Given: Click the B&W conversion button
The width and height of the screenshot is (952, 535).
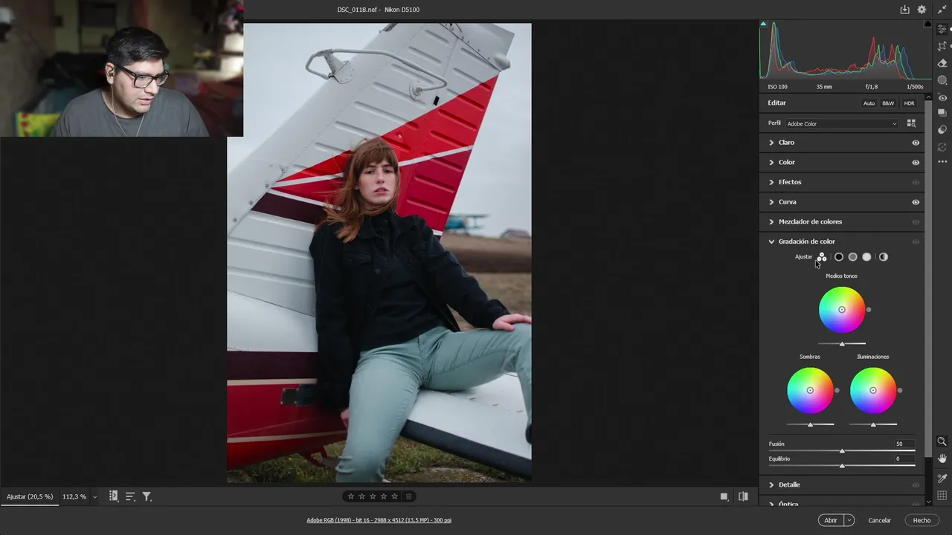Looking at the screenshot, I should pyautogui.click(x=888, y=103).
